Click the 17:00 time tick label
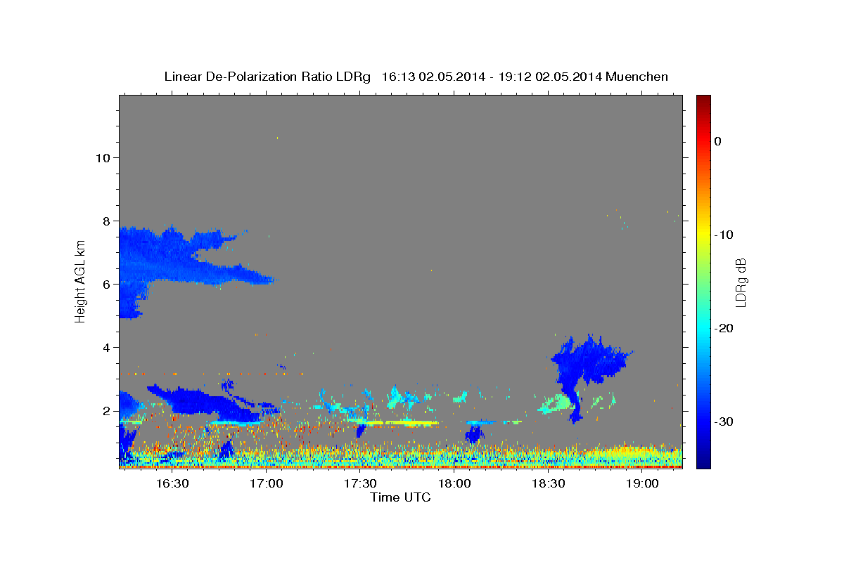844x562 pixels. point(267,483)
